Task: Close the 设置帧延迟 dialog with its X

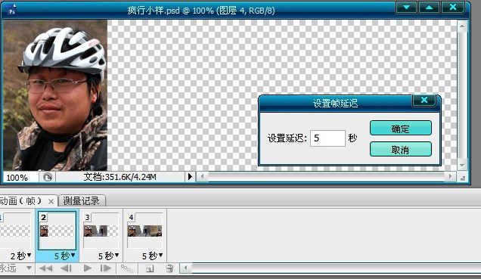Action: tap(424, 100)
